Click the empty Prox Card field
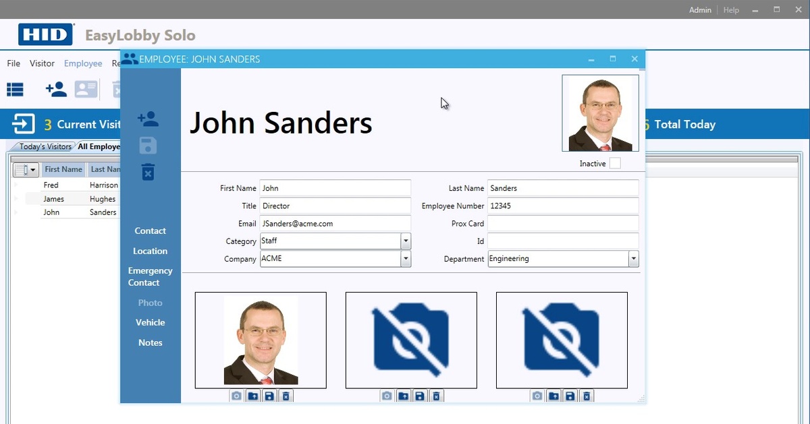 click(x=563, y=223)
